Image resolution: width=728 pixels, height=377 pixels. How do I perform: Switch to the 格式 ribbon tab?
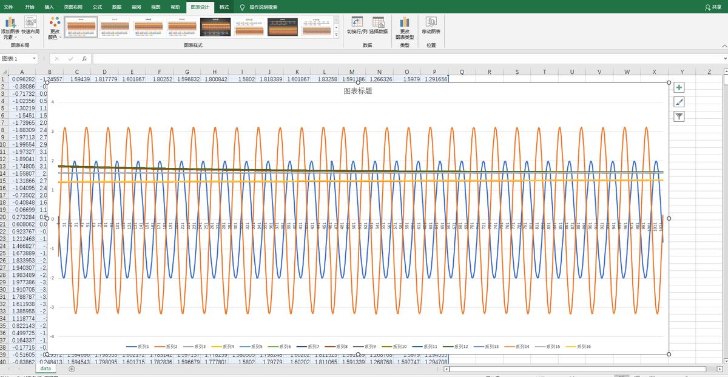224,7
